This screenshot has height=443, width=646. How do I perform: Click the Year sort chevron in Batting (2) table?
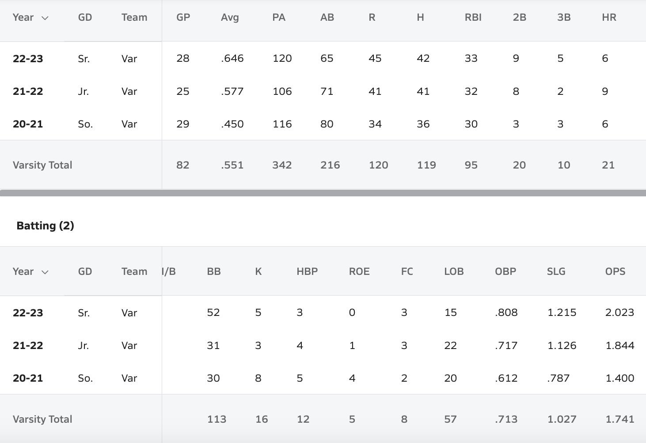[45, 272]
